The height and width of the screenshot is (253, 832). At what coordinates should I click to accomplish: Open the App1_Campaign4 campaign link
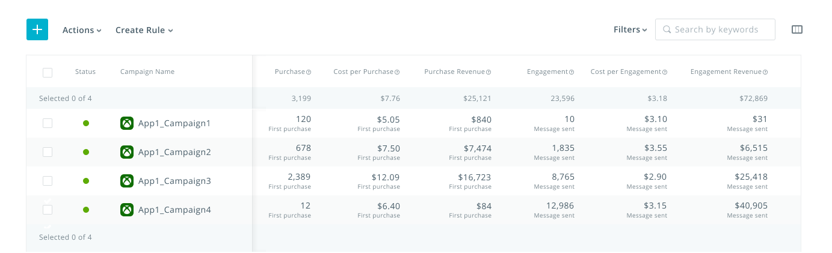174,210
